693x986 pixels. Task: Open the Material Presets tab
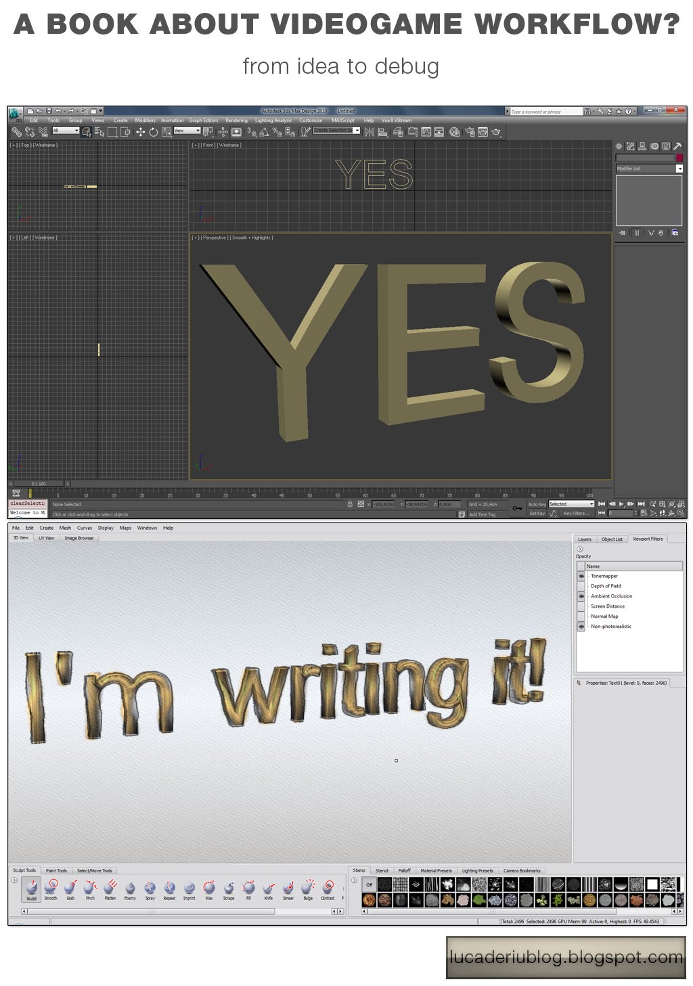436,871
